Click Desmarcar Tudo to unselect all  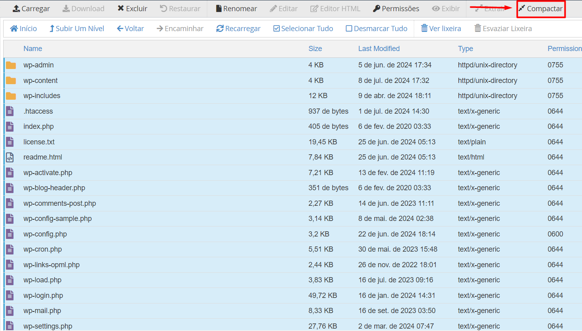(x=376, y=29)
